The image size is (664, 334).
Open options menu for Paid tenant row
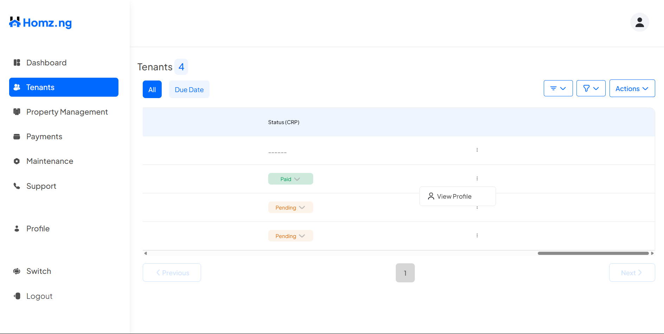(x=477, y=179)
